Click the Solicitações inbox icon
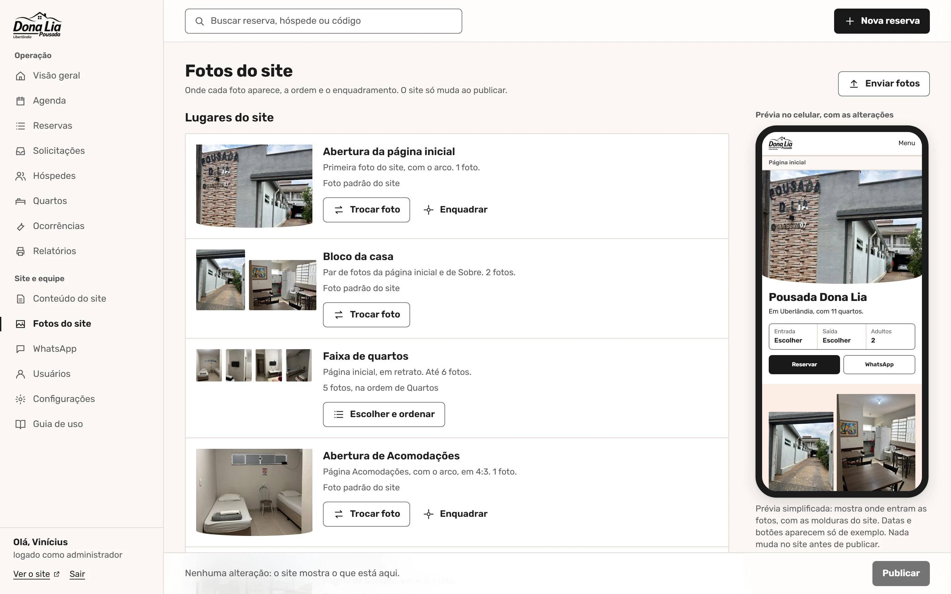Screen dimensions: 951x594 (x=20, y=151)
